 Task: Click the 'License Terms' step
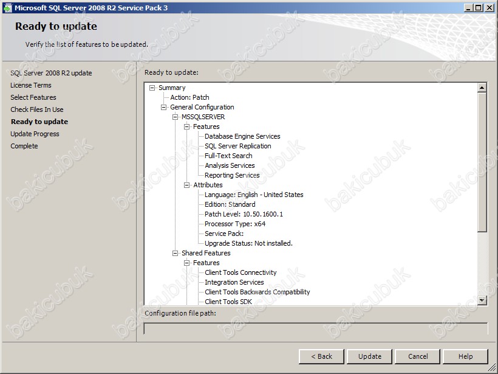31,85
